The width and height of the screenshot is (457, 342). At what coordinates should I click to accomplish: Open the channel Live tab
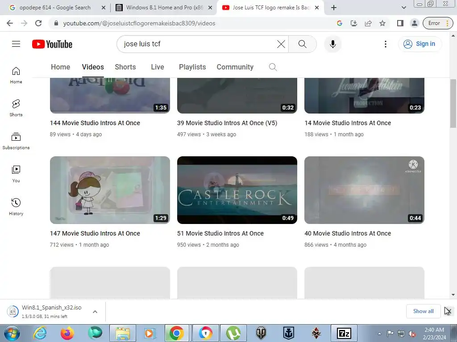coord(158,67)
